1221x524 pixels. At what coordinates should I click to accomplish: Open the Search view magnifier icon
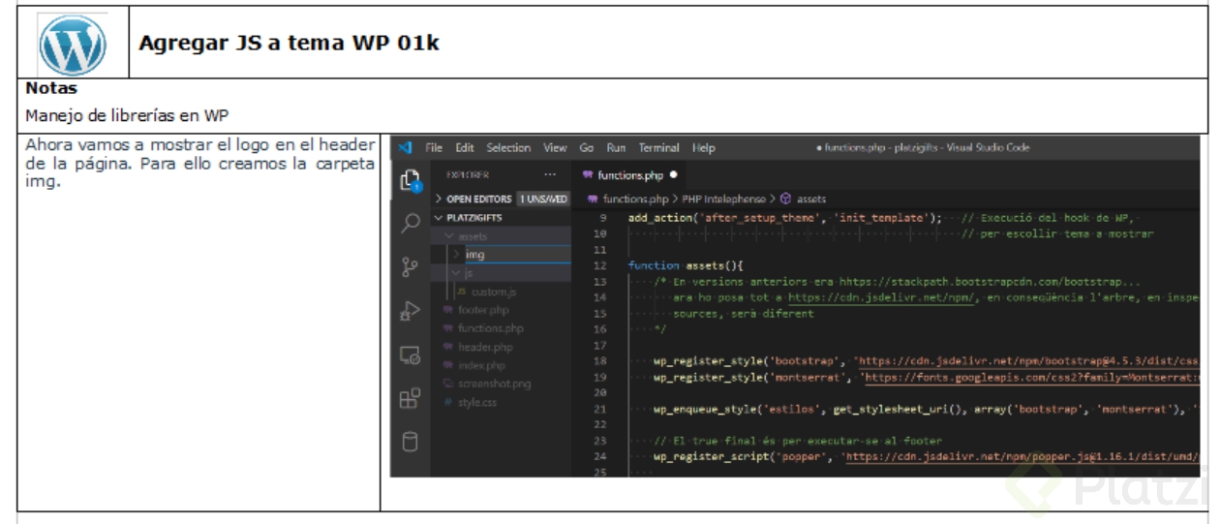click(x=411, y=224)
